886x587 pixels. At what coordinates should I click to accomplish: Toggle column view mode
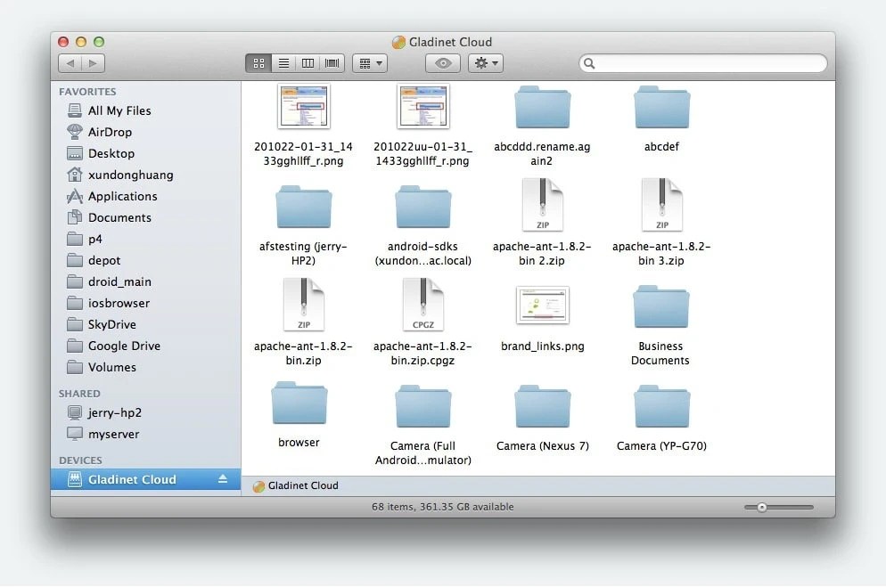click(308, 63)
